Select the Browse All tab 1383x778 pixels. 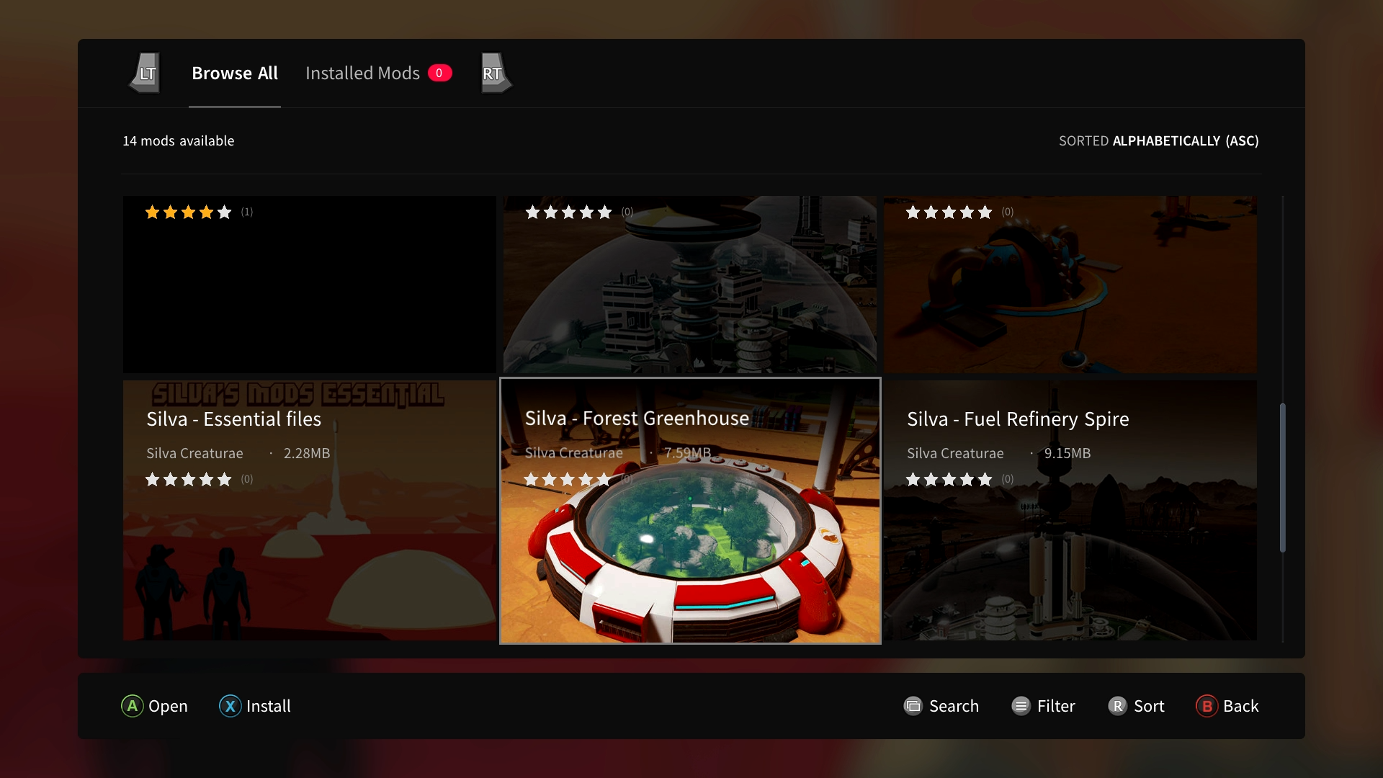coord(233,72)
